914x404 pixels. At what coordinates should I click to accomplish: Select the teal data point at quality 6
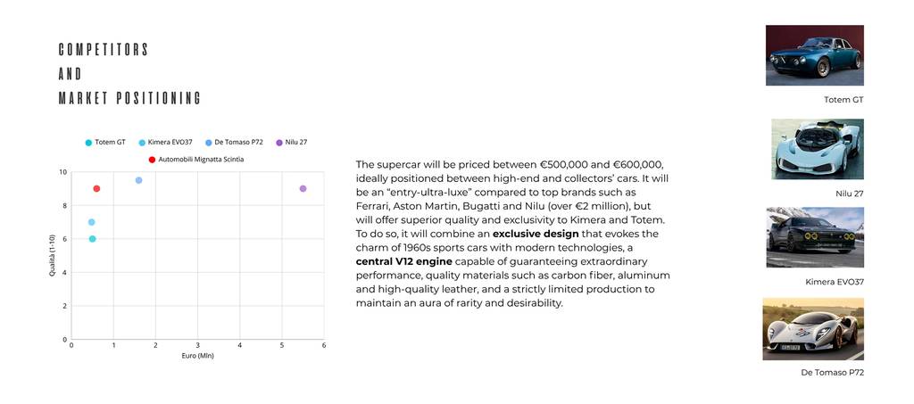[x=92, y=239]
